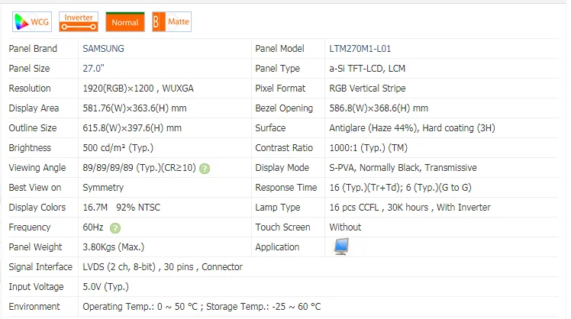Click the Panel Model label
This screenshot has width=571, height=319.
(279, 48)
